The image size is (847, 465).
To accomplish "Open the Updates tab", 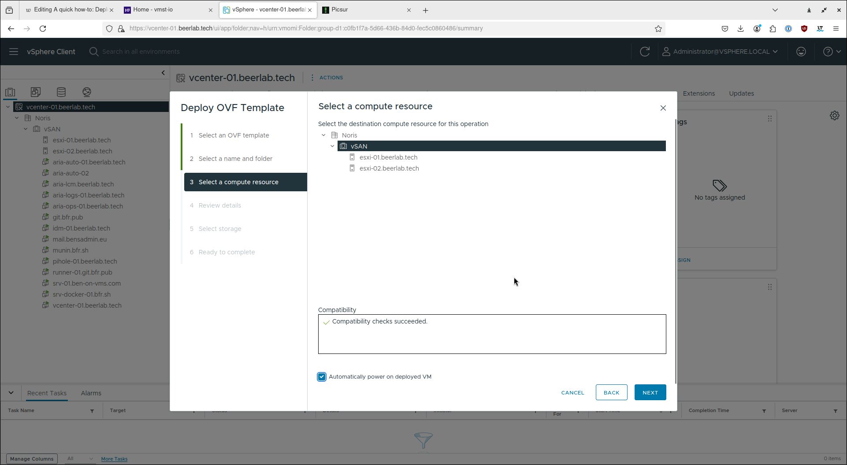I will tap(741, 93).
